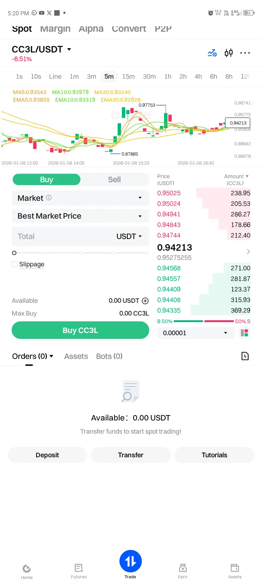Open the Assets wallet icon in bottom bar
This screenshot has width=262, height=583.
click(235, 571)
